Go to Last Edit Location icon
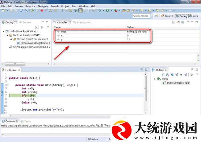Screen dimensions: 201x142 (158, 10)
